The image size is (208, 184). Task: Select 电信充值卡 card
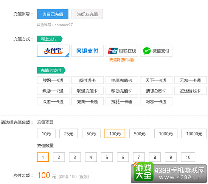[x=122, y=80]
